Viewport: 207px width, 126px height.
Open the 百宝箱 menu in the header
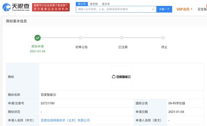coord(202,9)
